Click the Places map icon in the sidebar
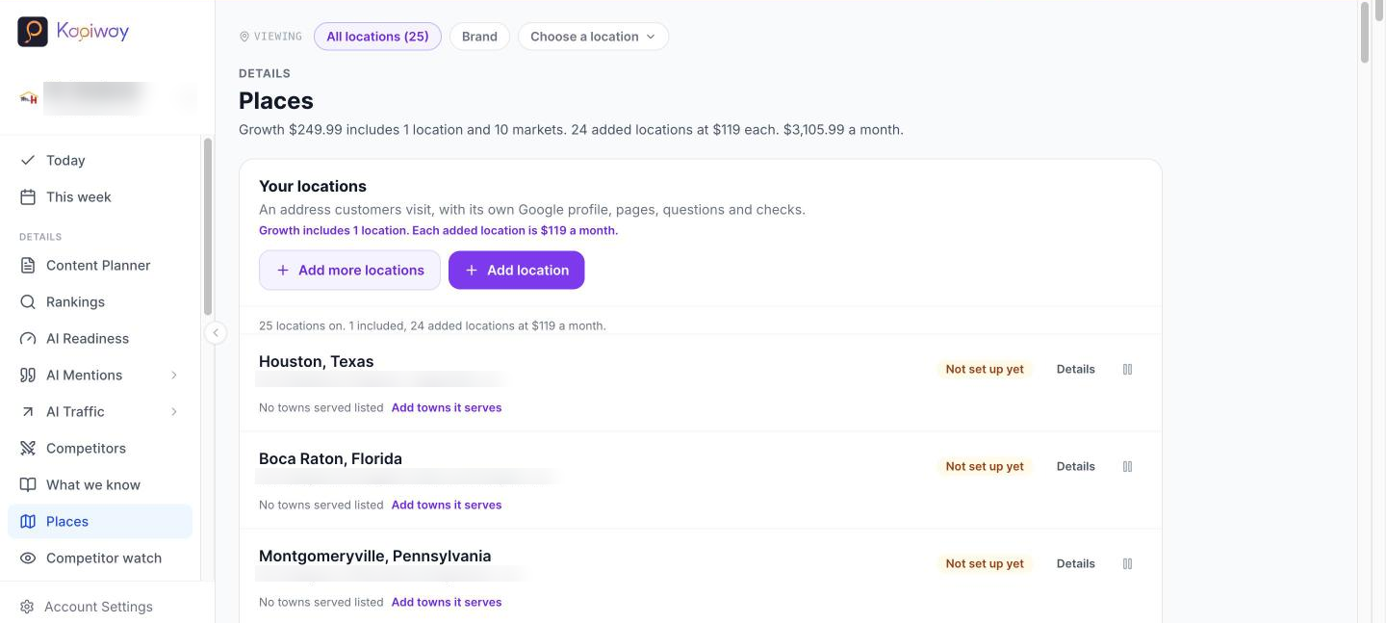Image resolution: width=1386 pixels, height=623 pixels. pyautogui.click(x=28, y=521)
